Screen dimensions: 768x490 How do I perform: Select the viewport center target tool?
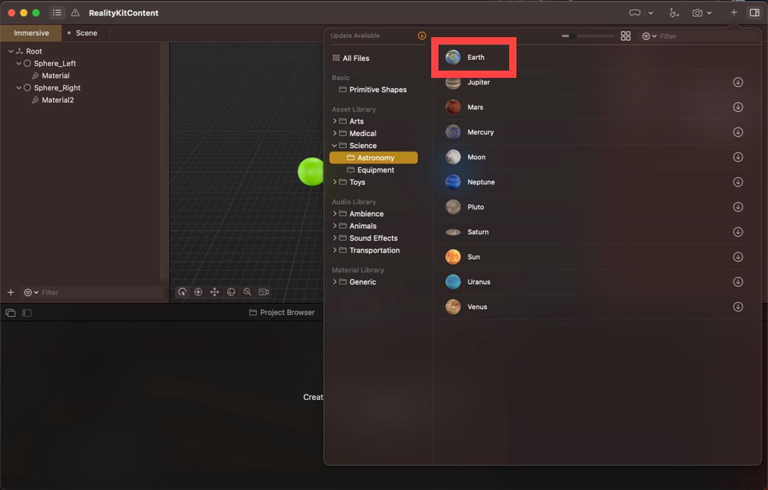(x=198, y=292)
